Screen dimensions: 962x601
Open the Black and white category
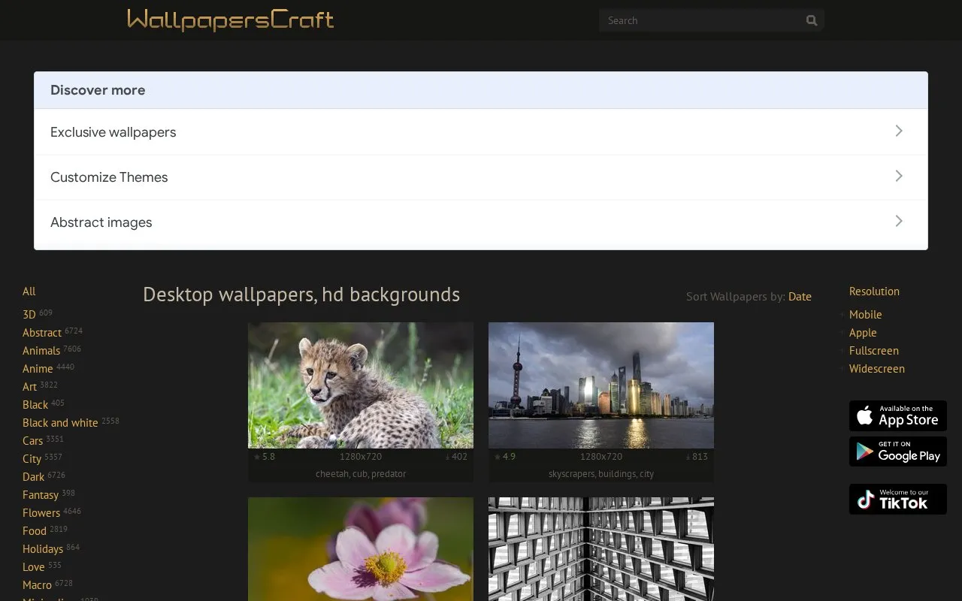point(60,423)
